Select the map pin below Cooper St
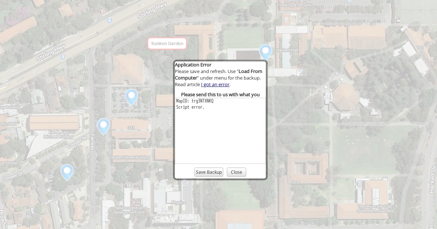 pyautogui.click(x=67, y=172)
